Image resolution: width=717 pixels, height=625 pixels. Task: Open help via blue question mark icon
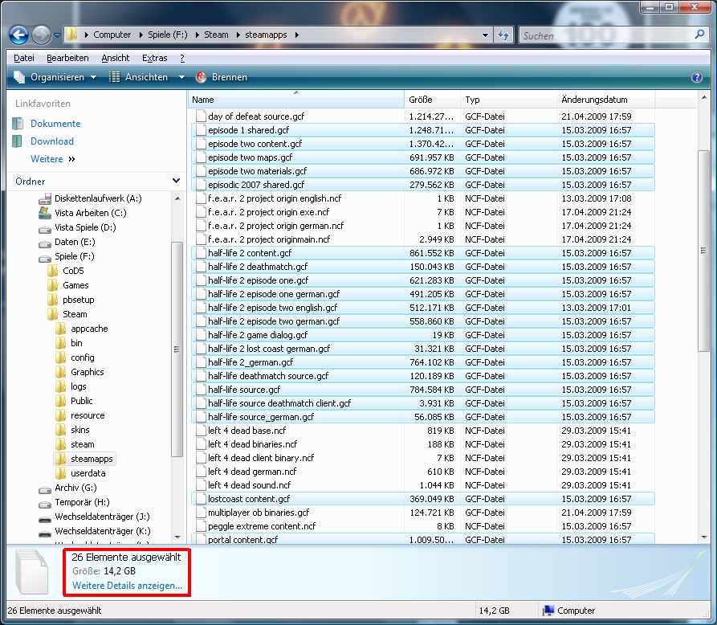pyautogui.click(x=696, y=77)
